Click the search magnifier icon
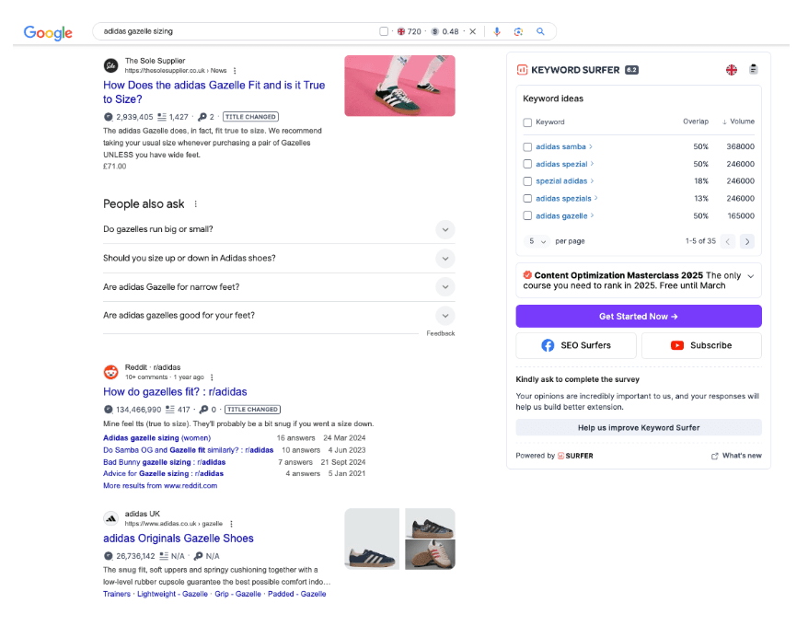Screen dimensions: 808x626 pyautogui.click(x=540, y=31)
